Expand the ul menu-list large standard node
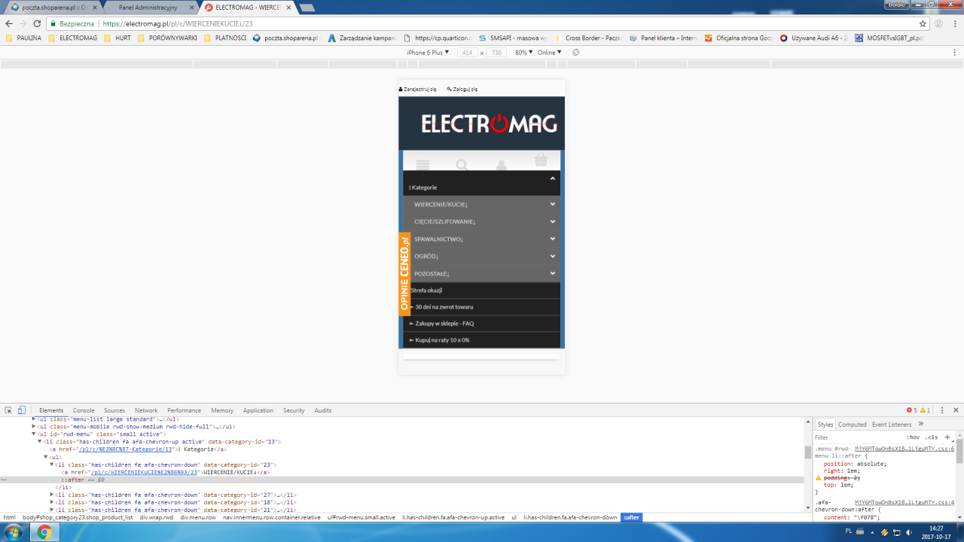The height and width of the screenshot is (542, 964). 34,419
